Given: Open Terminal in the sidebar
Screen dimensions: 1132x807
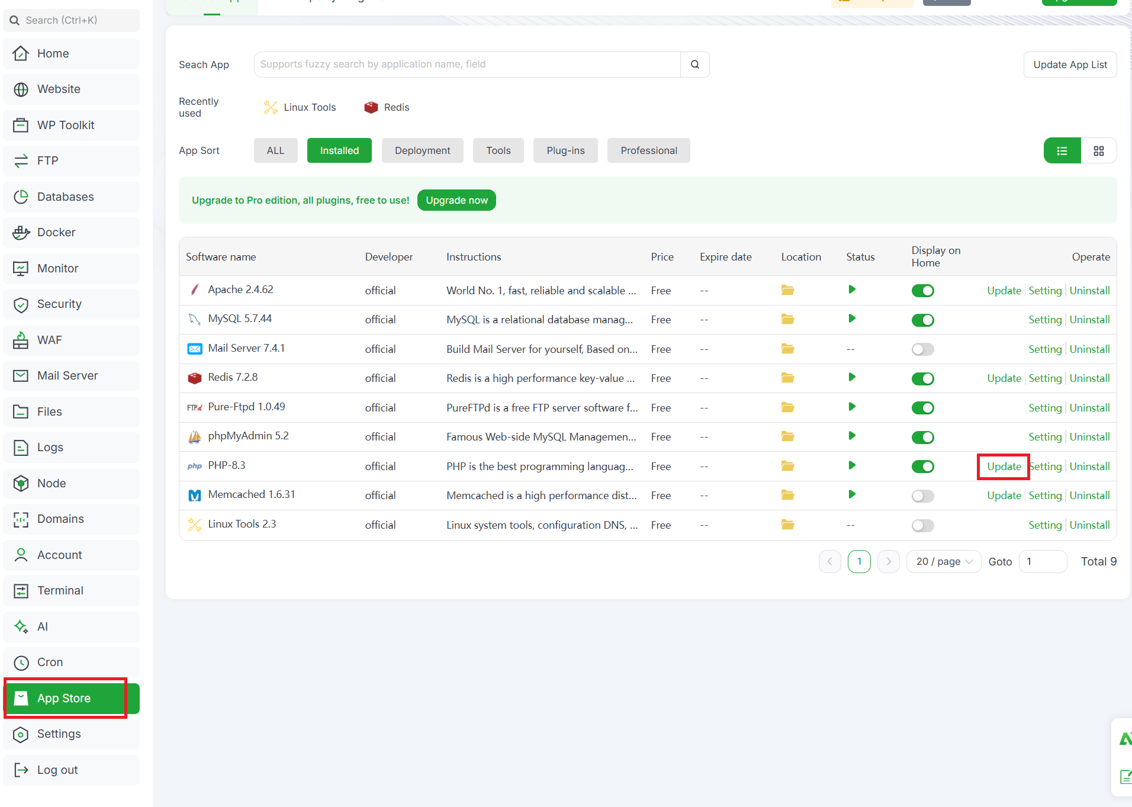Looking at the screenshot, I should (72, 591).
